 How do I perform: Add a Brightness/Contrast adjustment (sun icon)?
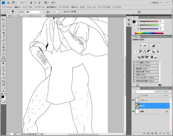[140, 46]
